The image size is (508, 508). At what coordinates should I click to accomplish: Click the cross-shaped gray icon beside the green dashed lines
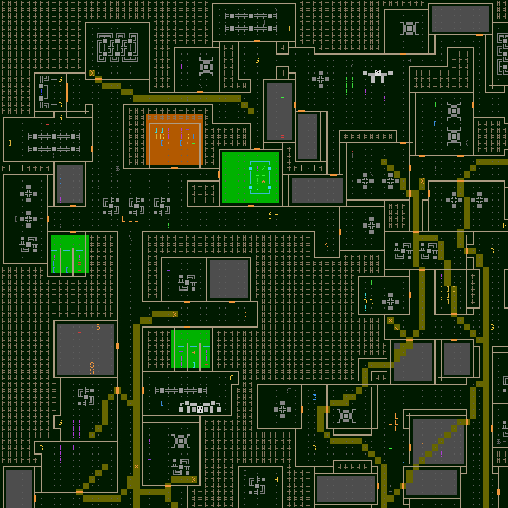(x=321, y=79)
